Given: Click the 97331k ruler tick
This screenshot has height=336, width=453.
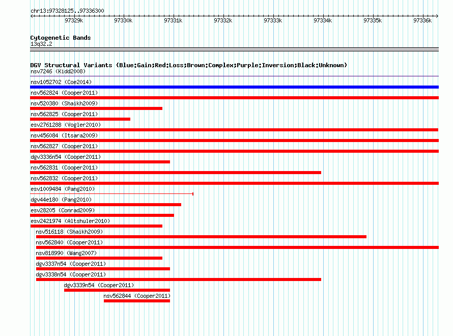Looking at the screenshot, I should pyautogui.click(x=173, y=20).
